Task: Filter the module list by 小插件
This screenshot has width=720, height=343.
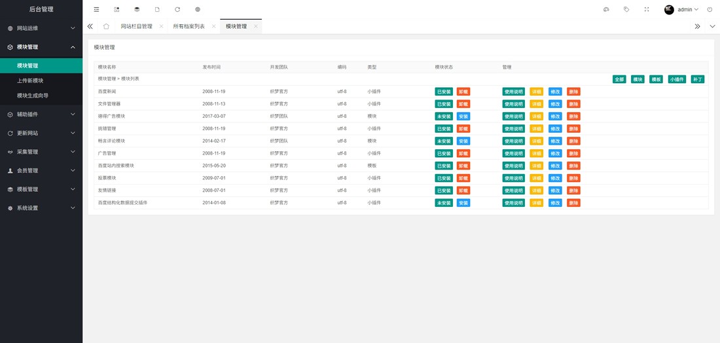Action: click(x=677, y=79)
